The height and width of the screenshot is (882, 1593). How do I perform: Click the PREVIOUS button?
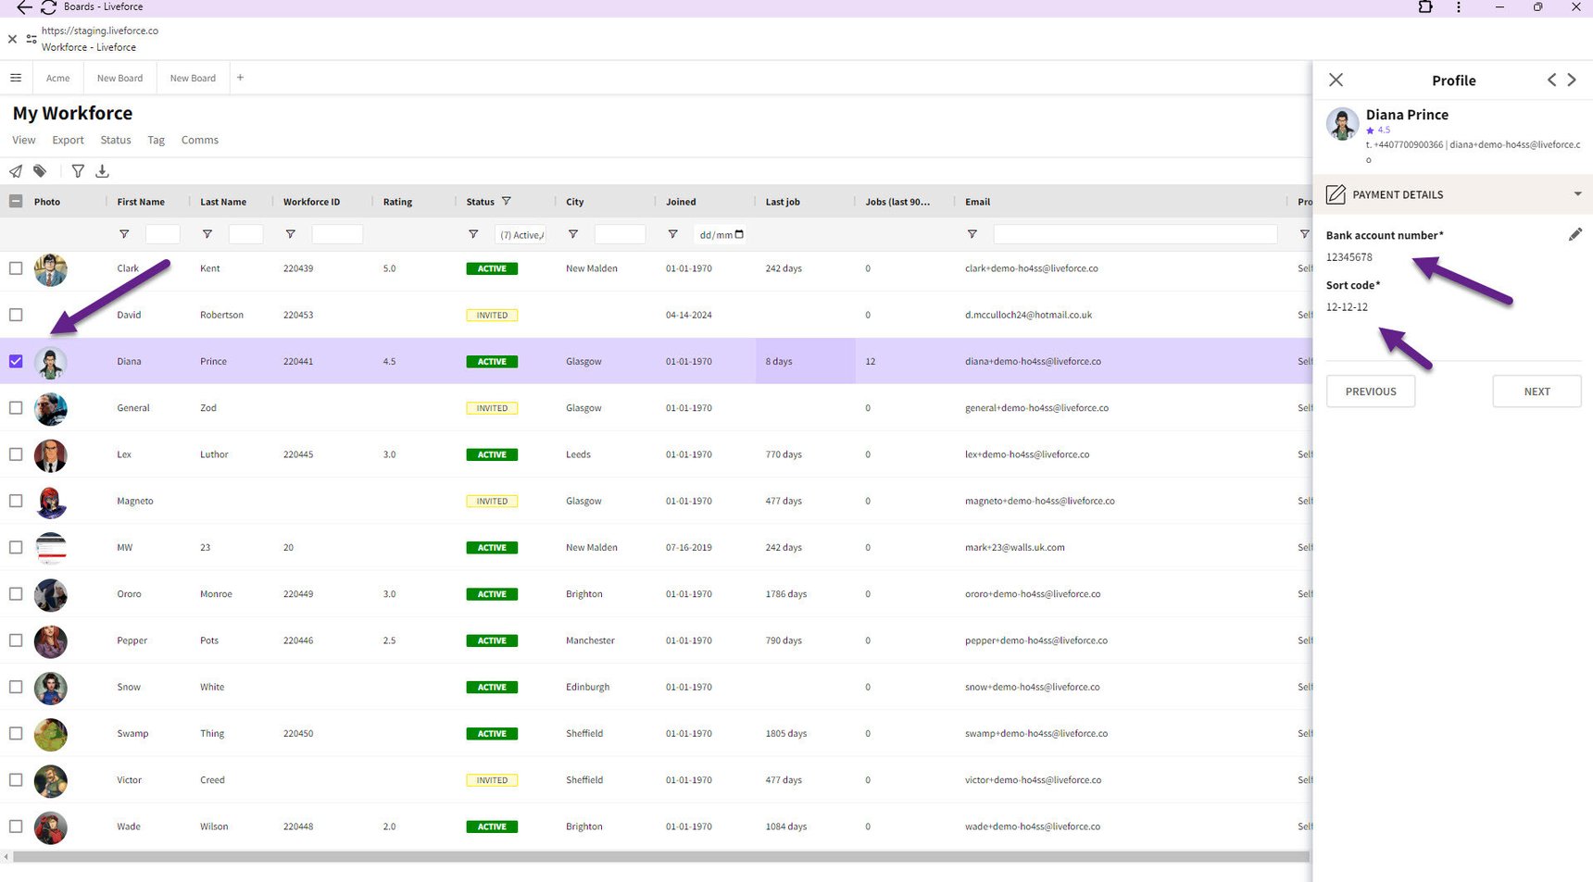(x=1371, y=391)
